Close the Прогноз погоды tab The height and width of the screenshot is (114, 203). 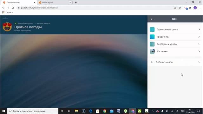click(x=35, y=3)
